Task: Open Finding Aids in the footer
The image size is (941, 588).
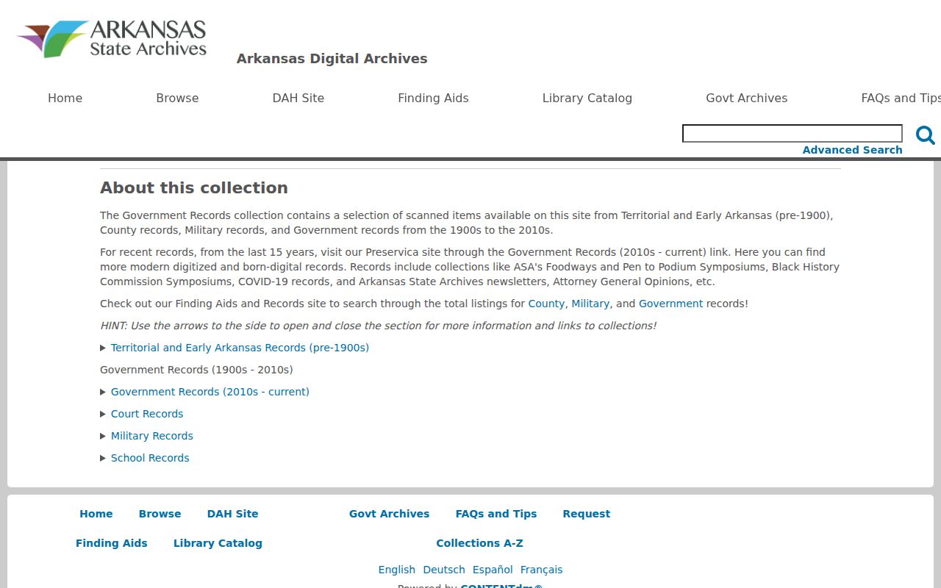Action: [112, 543]
